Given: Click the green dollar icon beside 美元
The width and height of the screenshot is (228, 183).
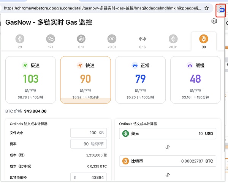Looking at the screenshot, I should pyautogui.click(x=125, y=133).
